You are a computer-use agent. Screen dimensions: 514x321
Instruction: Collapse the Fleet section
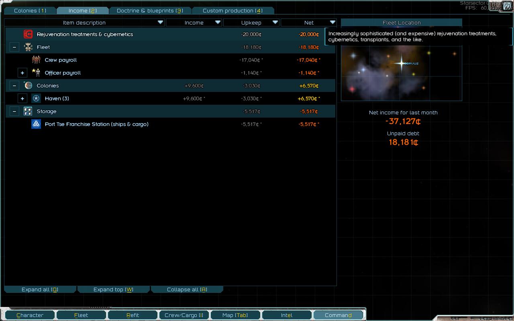click(x=14, y=47)
